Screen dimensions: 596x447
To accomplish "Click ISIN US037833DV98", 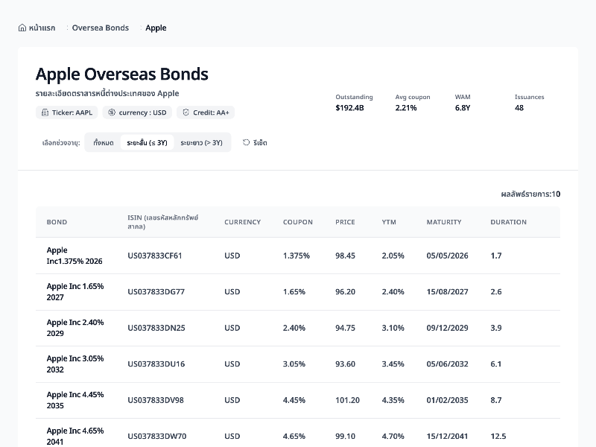I will click(x=156, y=400).
